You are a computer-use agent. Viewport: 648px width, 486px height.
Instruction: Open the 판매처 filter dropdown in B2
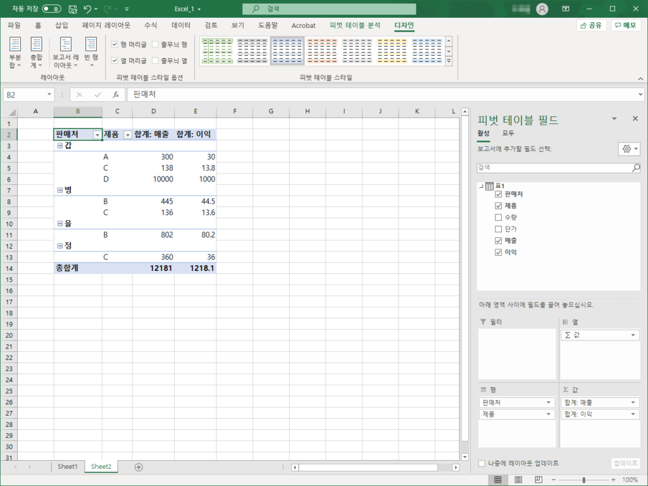[97, 135]
